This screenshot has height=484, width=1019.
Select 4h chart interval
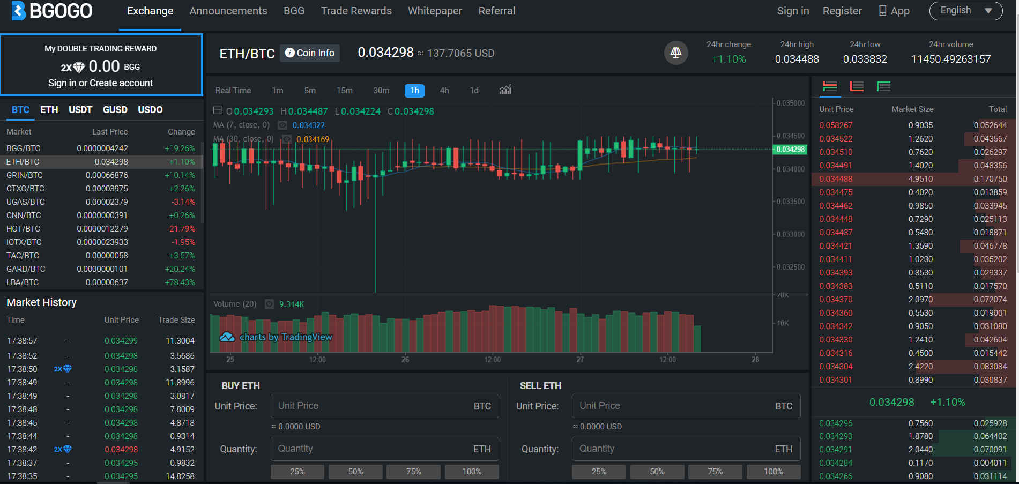[444, 91]
